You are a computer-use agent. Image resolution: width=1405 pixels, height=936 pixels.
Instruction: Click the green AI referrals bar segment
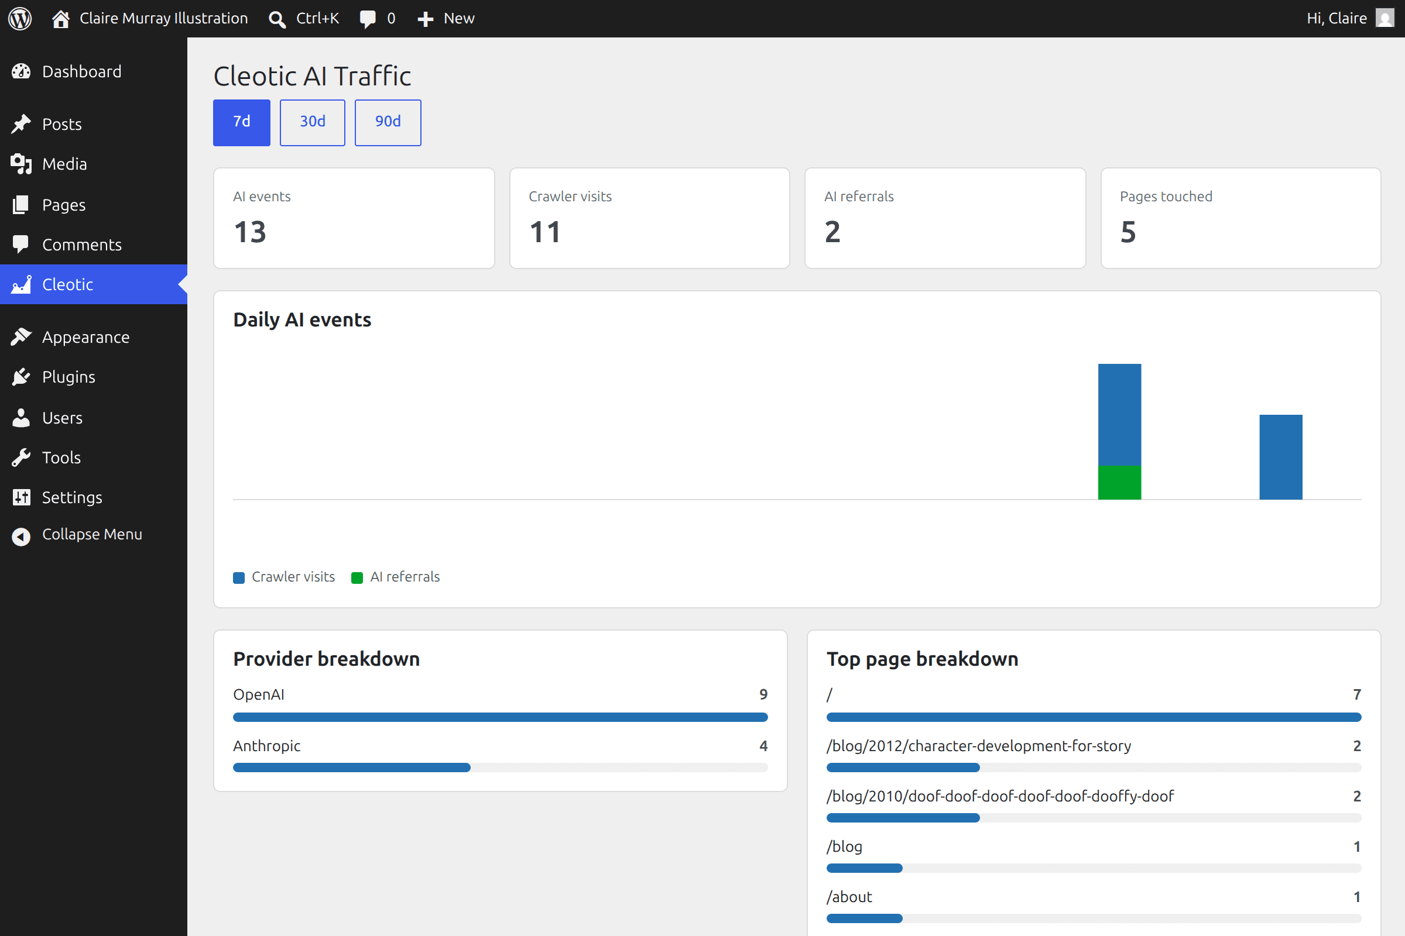1119,482
